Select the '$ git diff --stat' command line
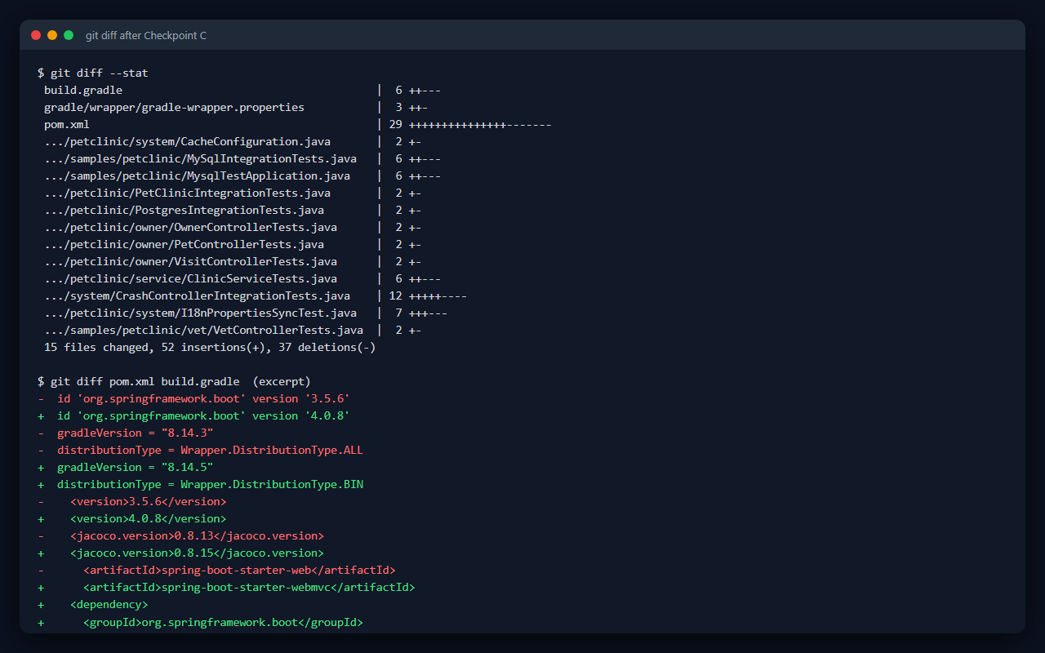 [x=93, y=73]
